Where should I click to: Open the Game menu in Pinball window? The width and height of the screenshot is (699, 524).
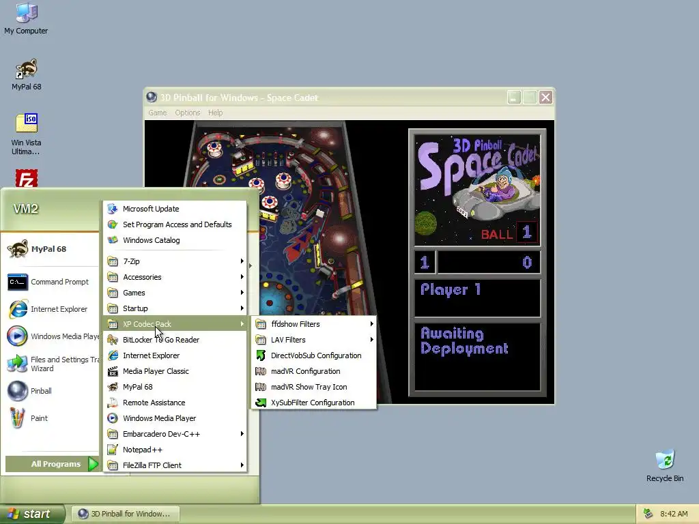pos(158,113)
